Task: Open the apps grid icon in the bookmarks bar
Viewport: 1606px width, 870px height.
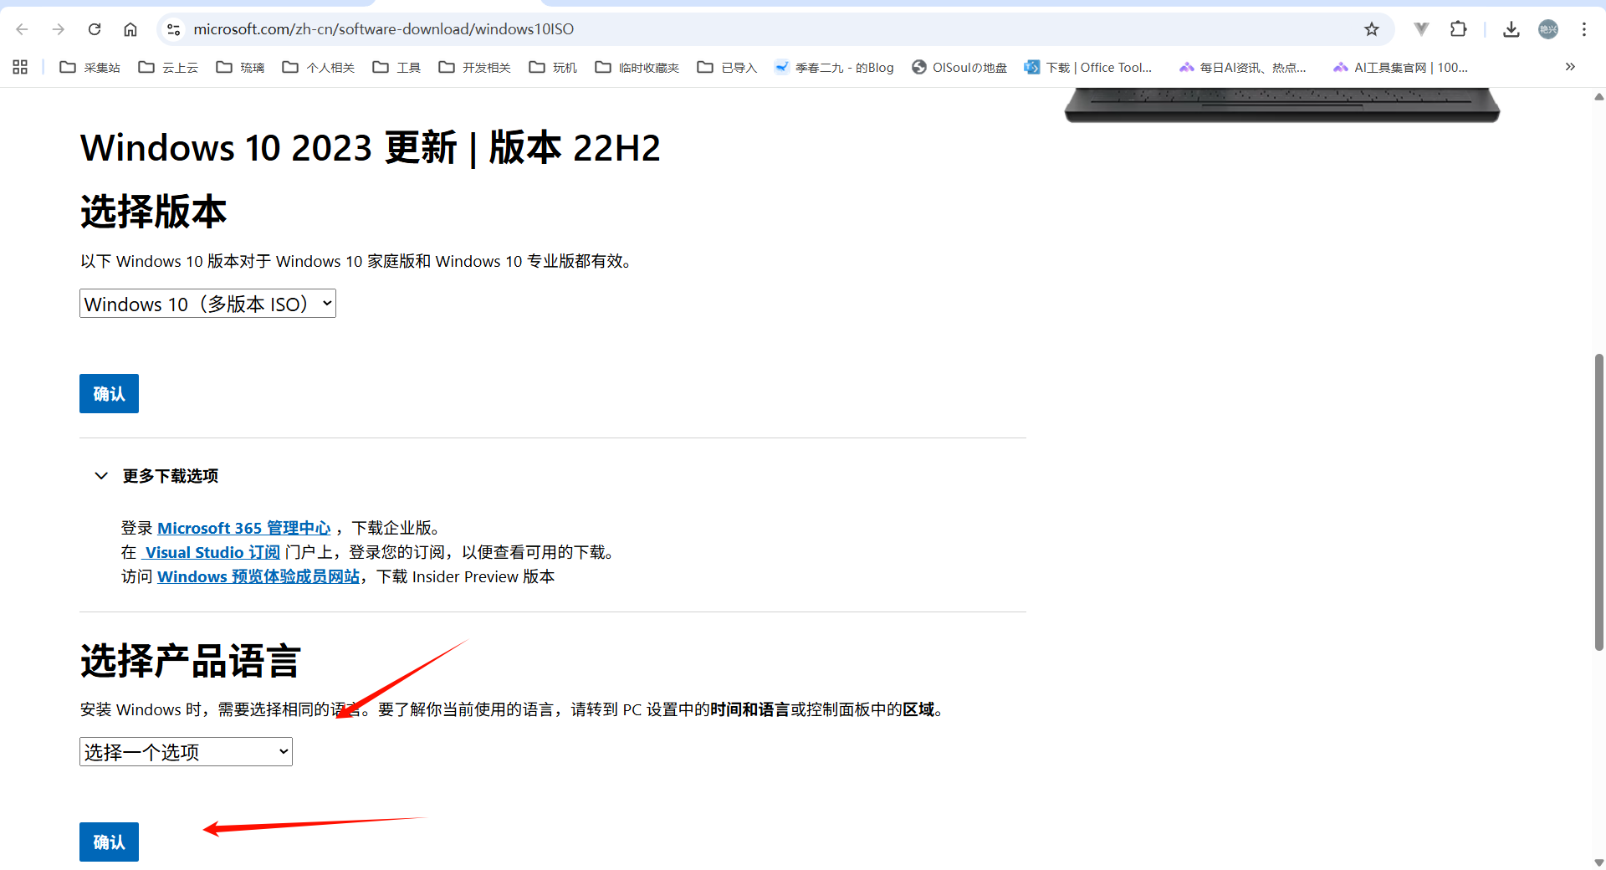Action: coord(20,67)
